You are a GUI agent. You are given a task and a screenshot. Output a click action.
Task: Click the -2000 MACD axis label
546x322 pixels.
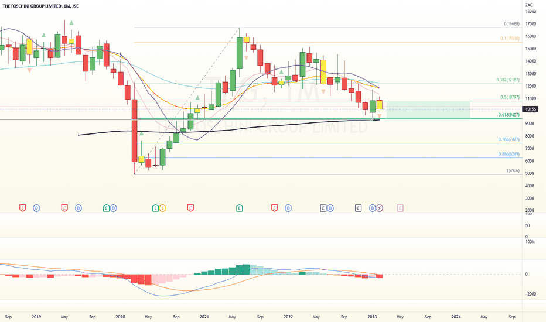pos(531,294)
